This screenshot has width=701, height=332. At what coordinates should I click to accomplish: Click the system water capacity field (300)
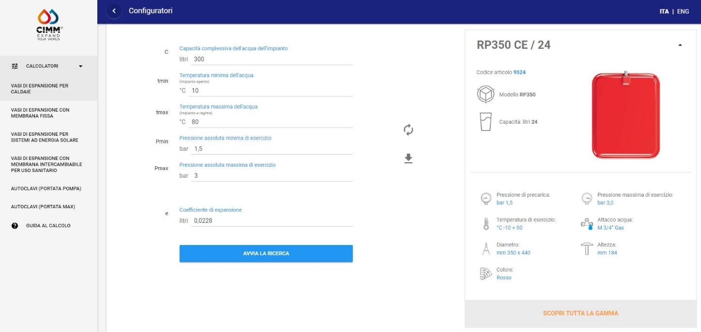(x=272, y=59)
